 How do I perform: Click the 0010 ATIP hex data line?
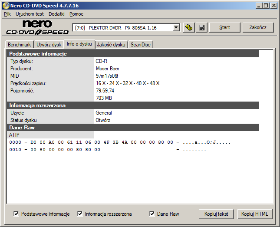(108, 150)
